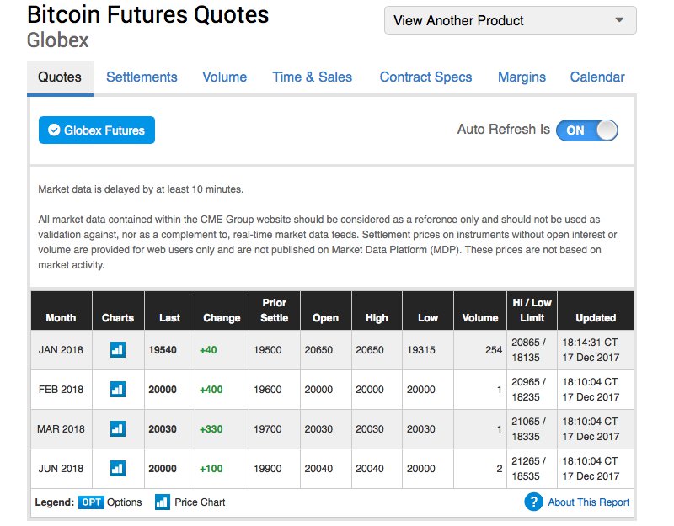674x526 pixels.
Task: Switch to the Settlements tab
Action: [142, 77]
